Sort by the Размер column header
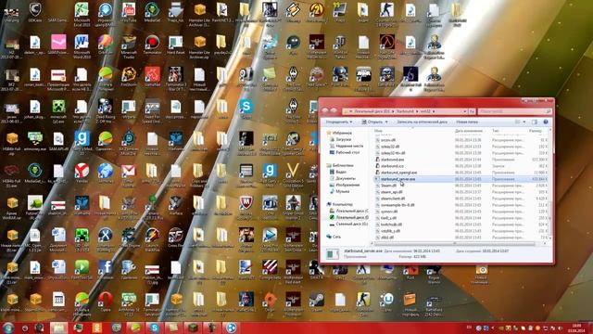Viewport: 593px width, 334px height. tap(536, 131)
